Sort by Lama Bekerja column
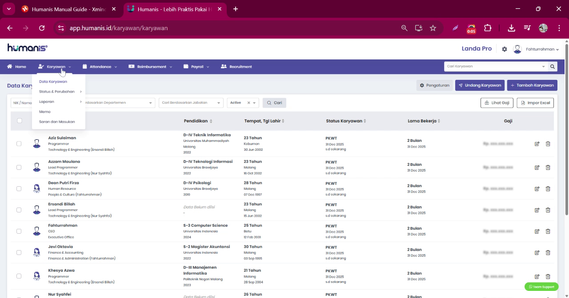This screenshot has width=569, height=298. click(x=424, y=121)
